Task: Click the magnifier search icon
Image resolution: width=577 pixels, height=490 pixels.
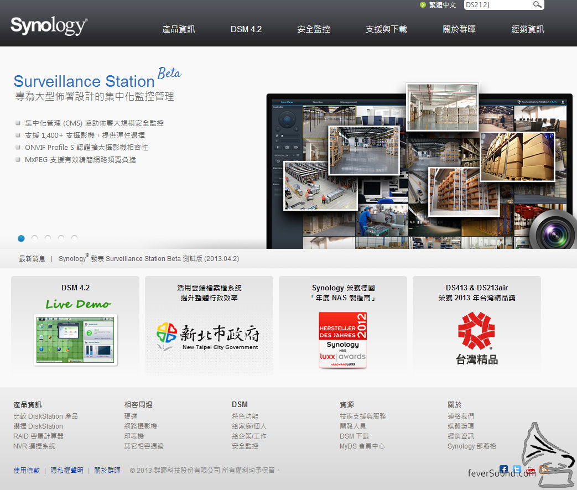Action: coord(537,5)
